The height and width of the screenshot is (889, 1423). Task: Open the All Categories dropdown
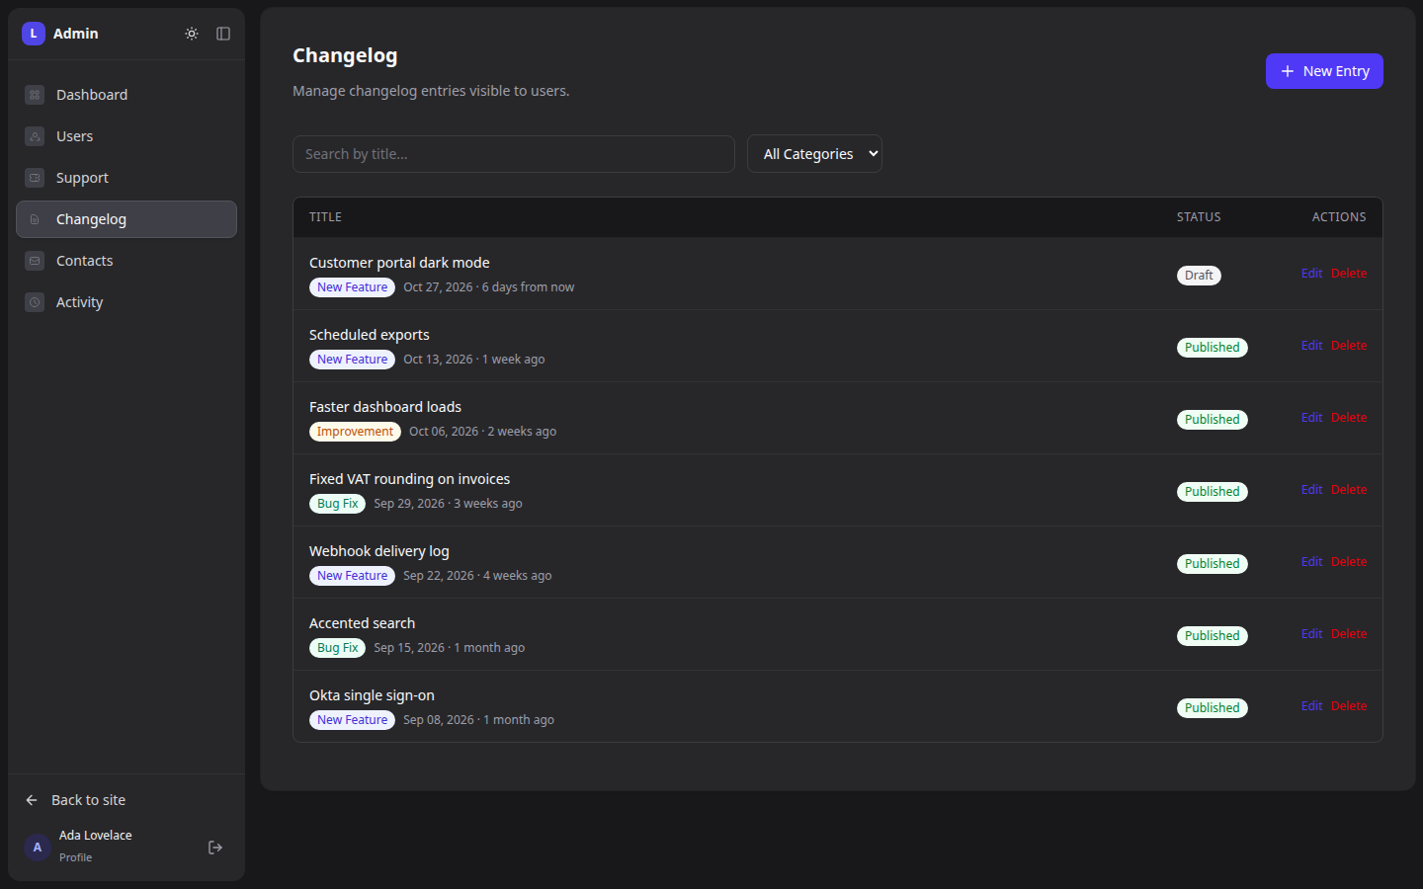click(814, 154)
